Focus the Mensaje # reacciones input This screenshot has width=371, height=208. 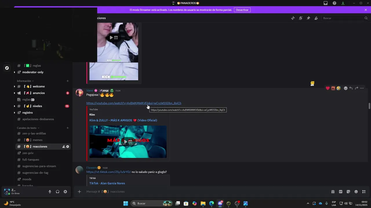(x=203, y=192)
